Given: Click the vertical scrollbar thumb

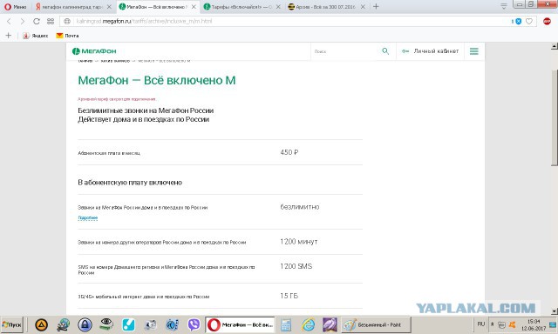Looking at the screenshot, I should point(555,117).
